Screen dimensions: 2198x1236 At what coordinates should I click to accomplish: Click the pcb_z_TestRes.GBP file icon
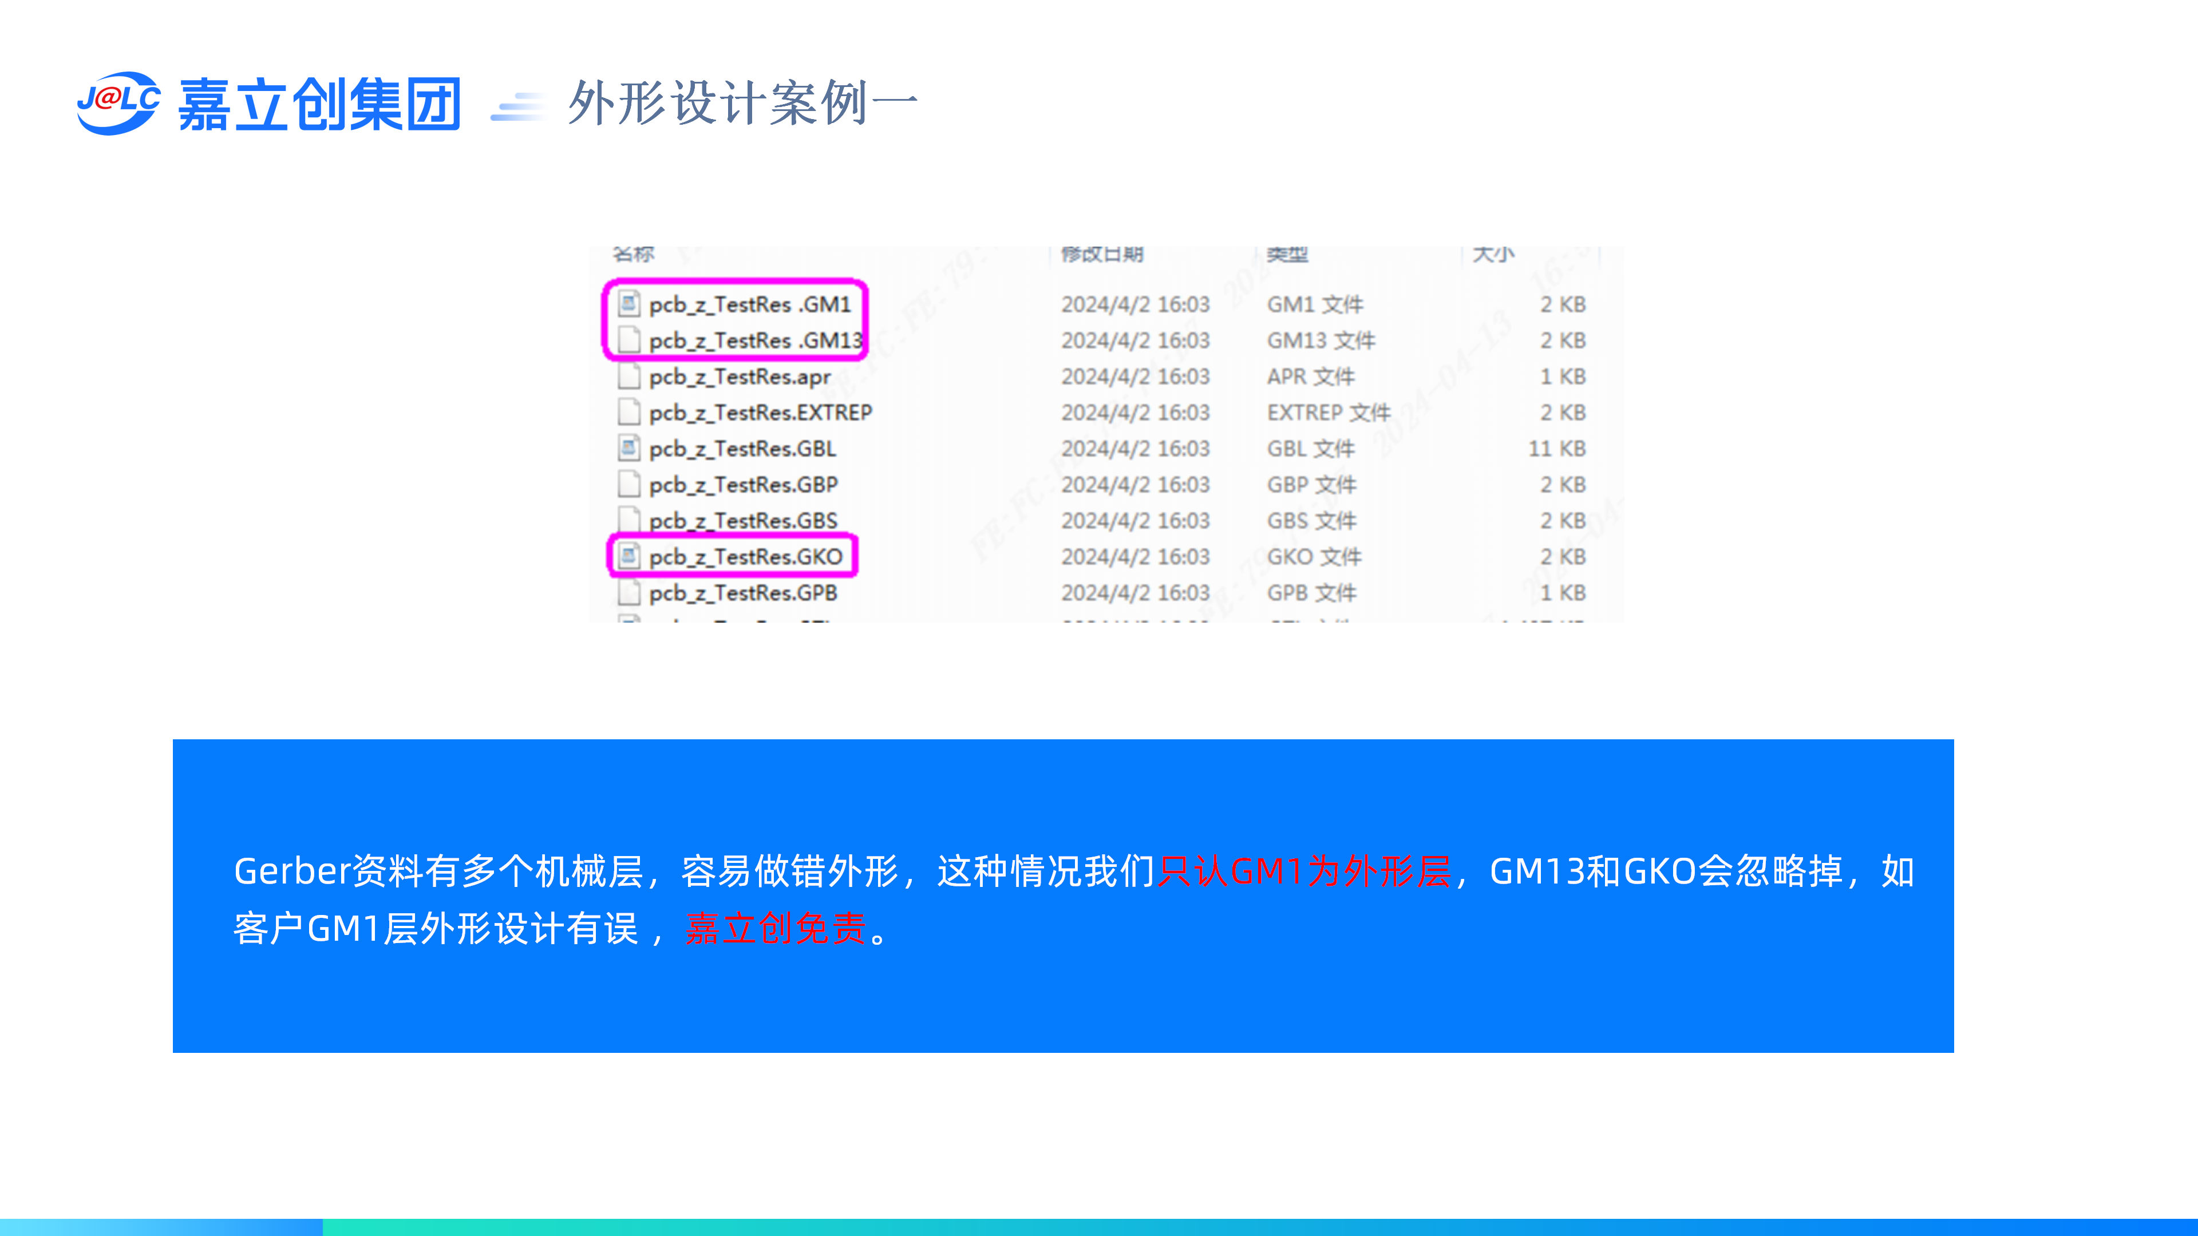pyautogui.click(x=629, y=485)
